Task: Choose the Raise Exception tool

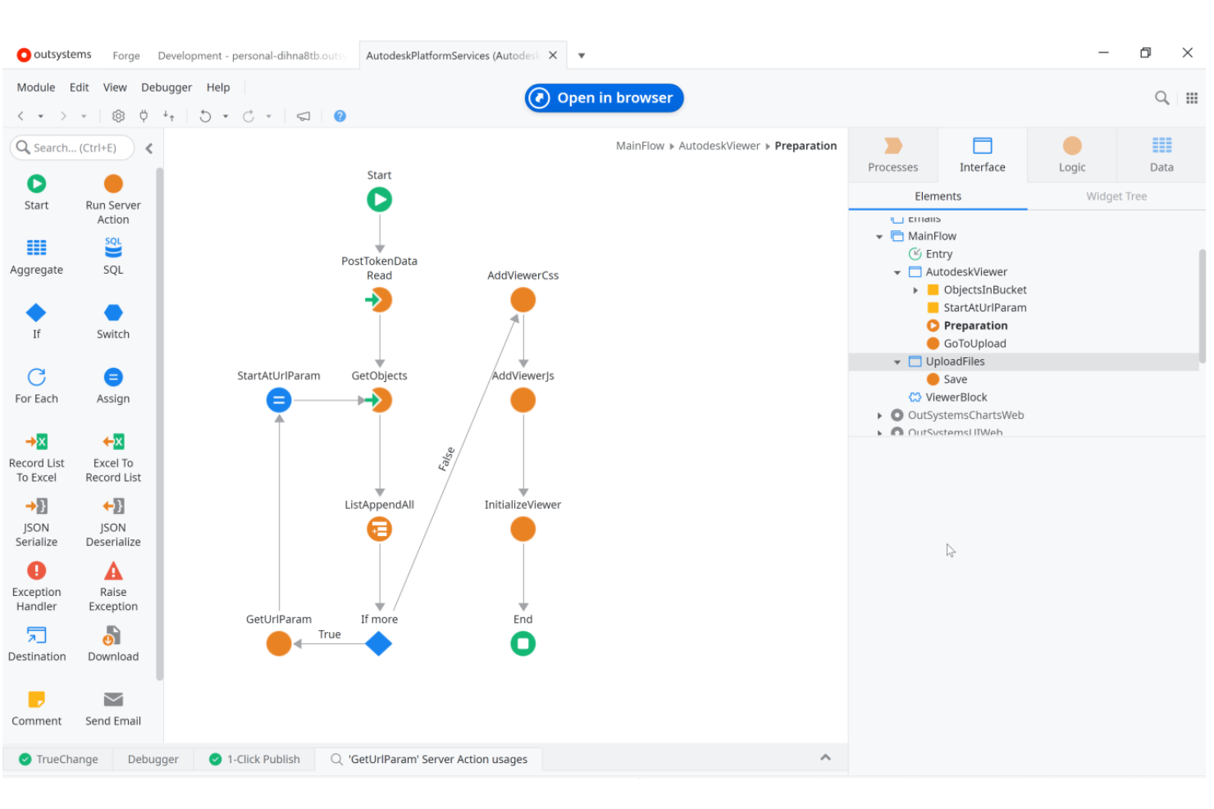Action: click(113, 586)
